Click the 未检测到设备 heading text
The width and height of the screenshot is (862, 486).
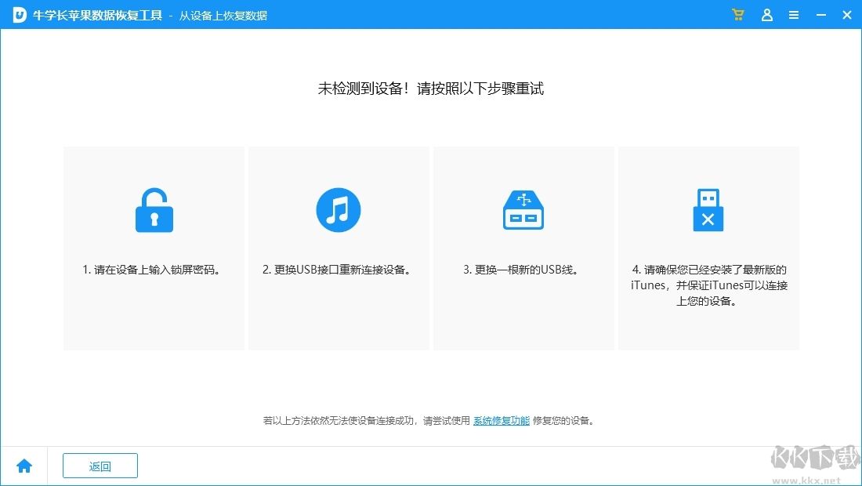[431, 89]
